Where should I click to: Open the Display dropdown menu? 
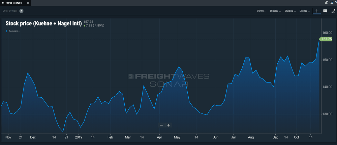coord(276,11)
